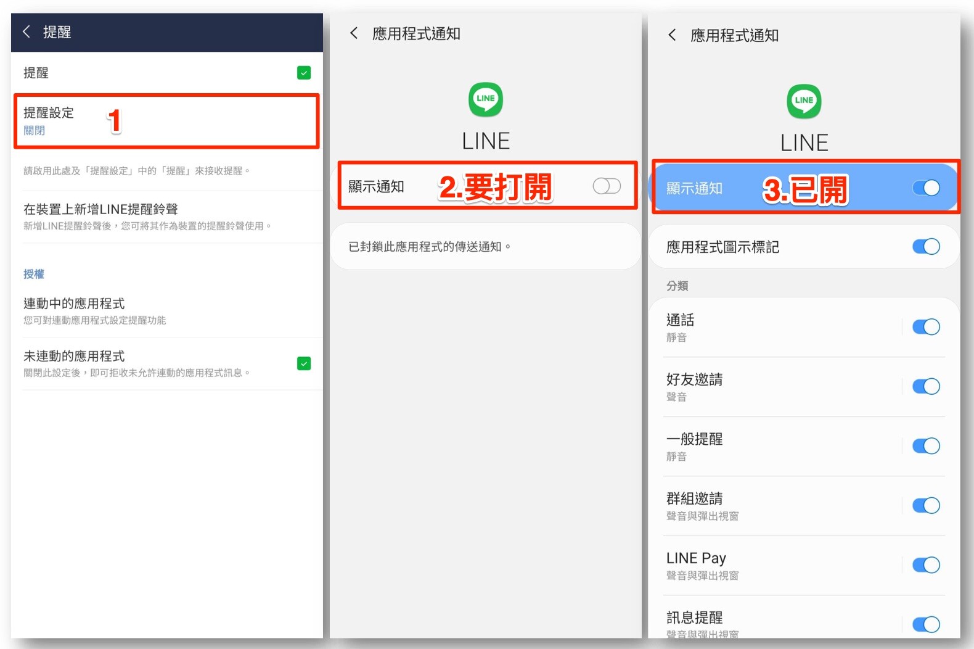Screen dimensions: 974x649
Task: Uncheck 未連動的應用程式 checkbox
Action: (x=304, y=363)
